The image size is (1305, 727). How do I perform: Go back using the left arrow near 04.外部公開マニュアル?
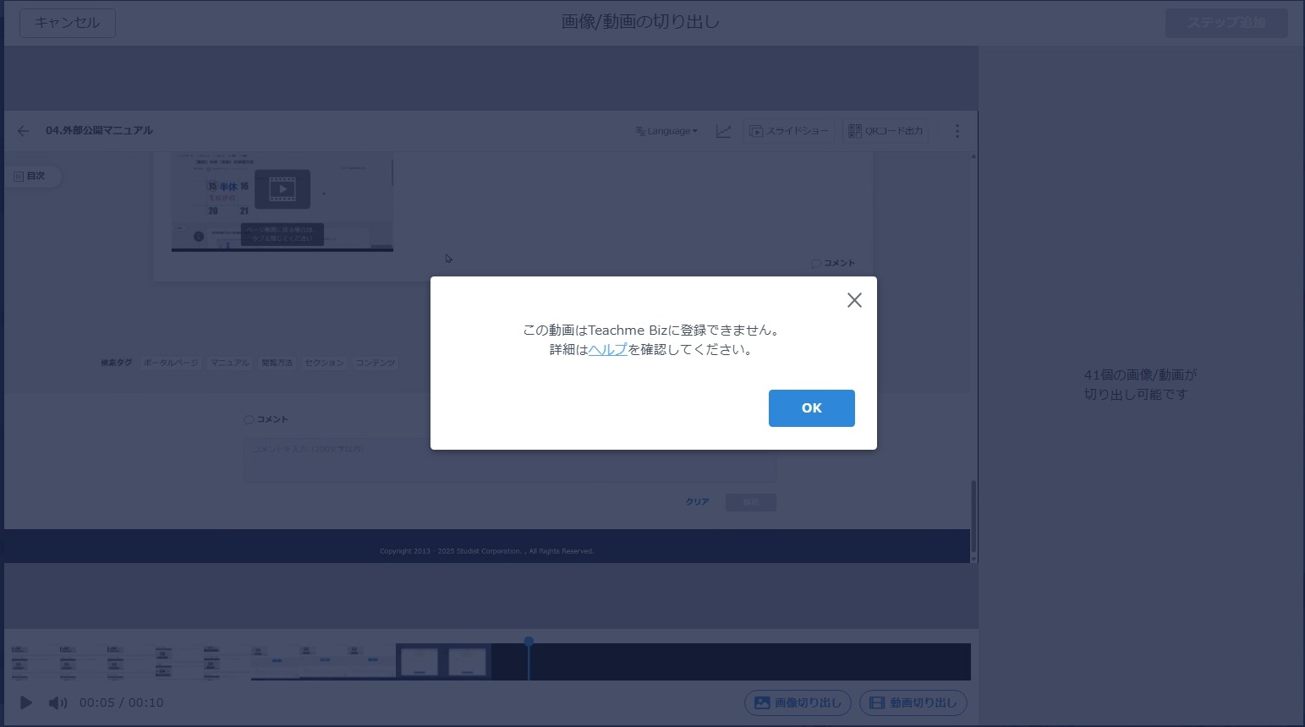pyautogui.click(x=23, y=130)
